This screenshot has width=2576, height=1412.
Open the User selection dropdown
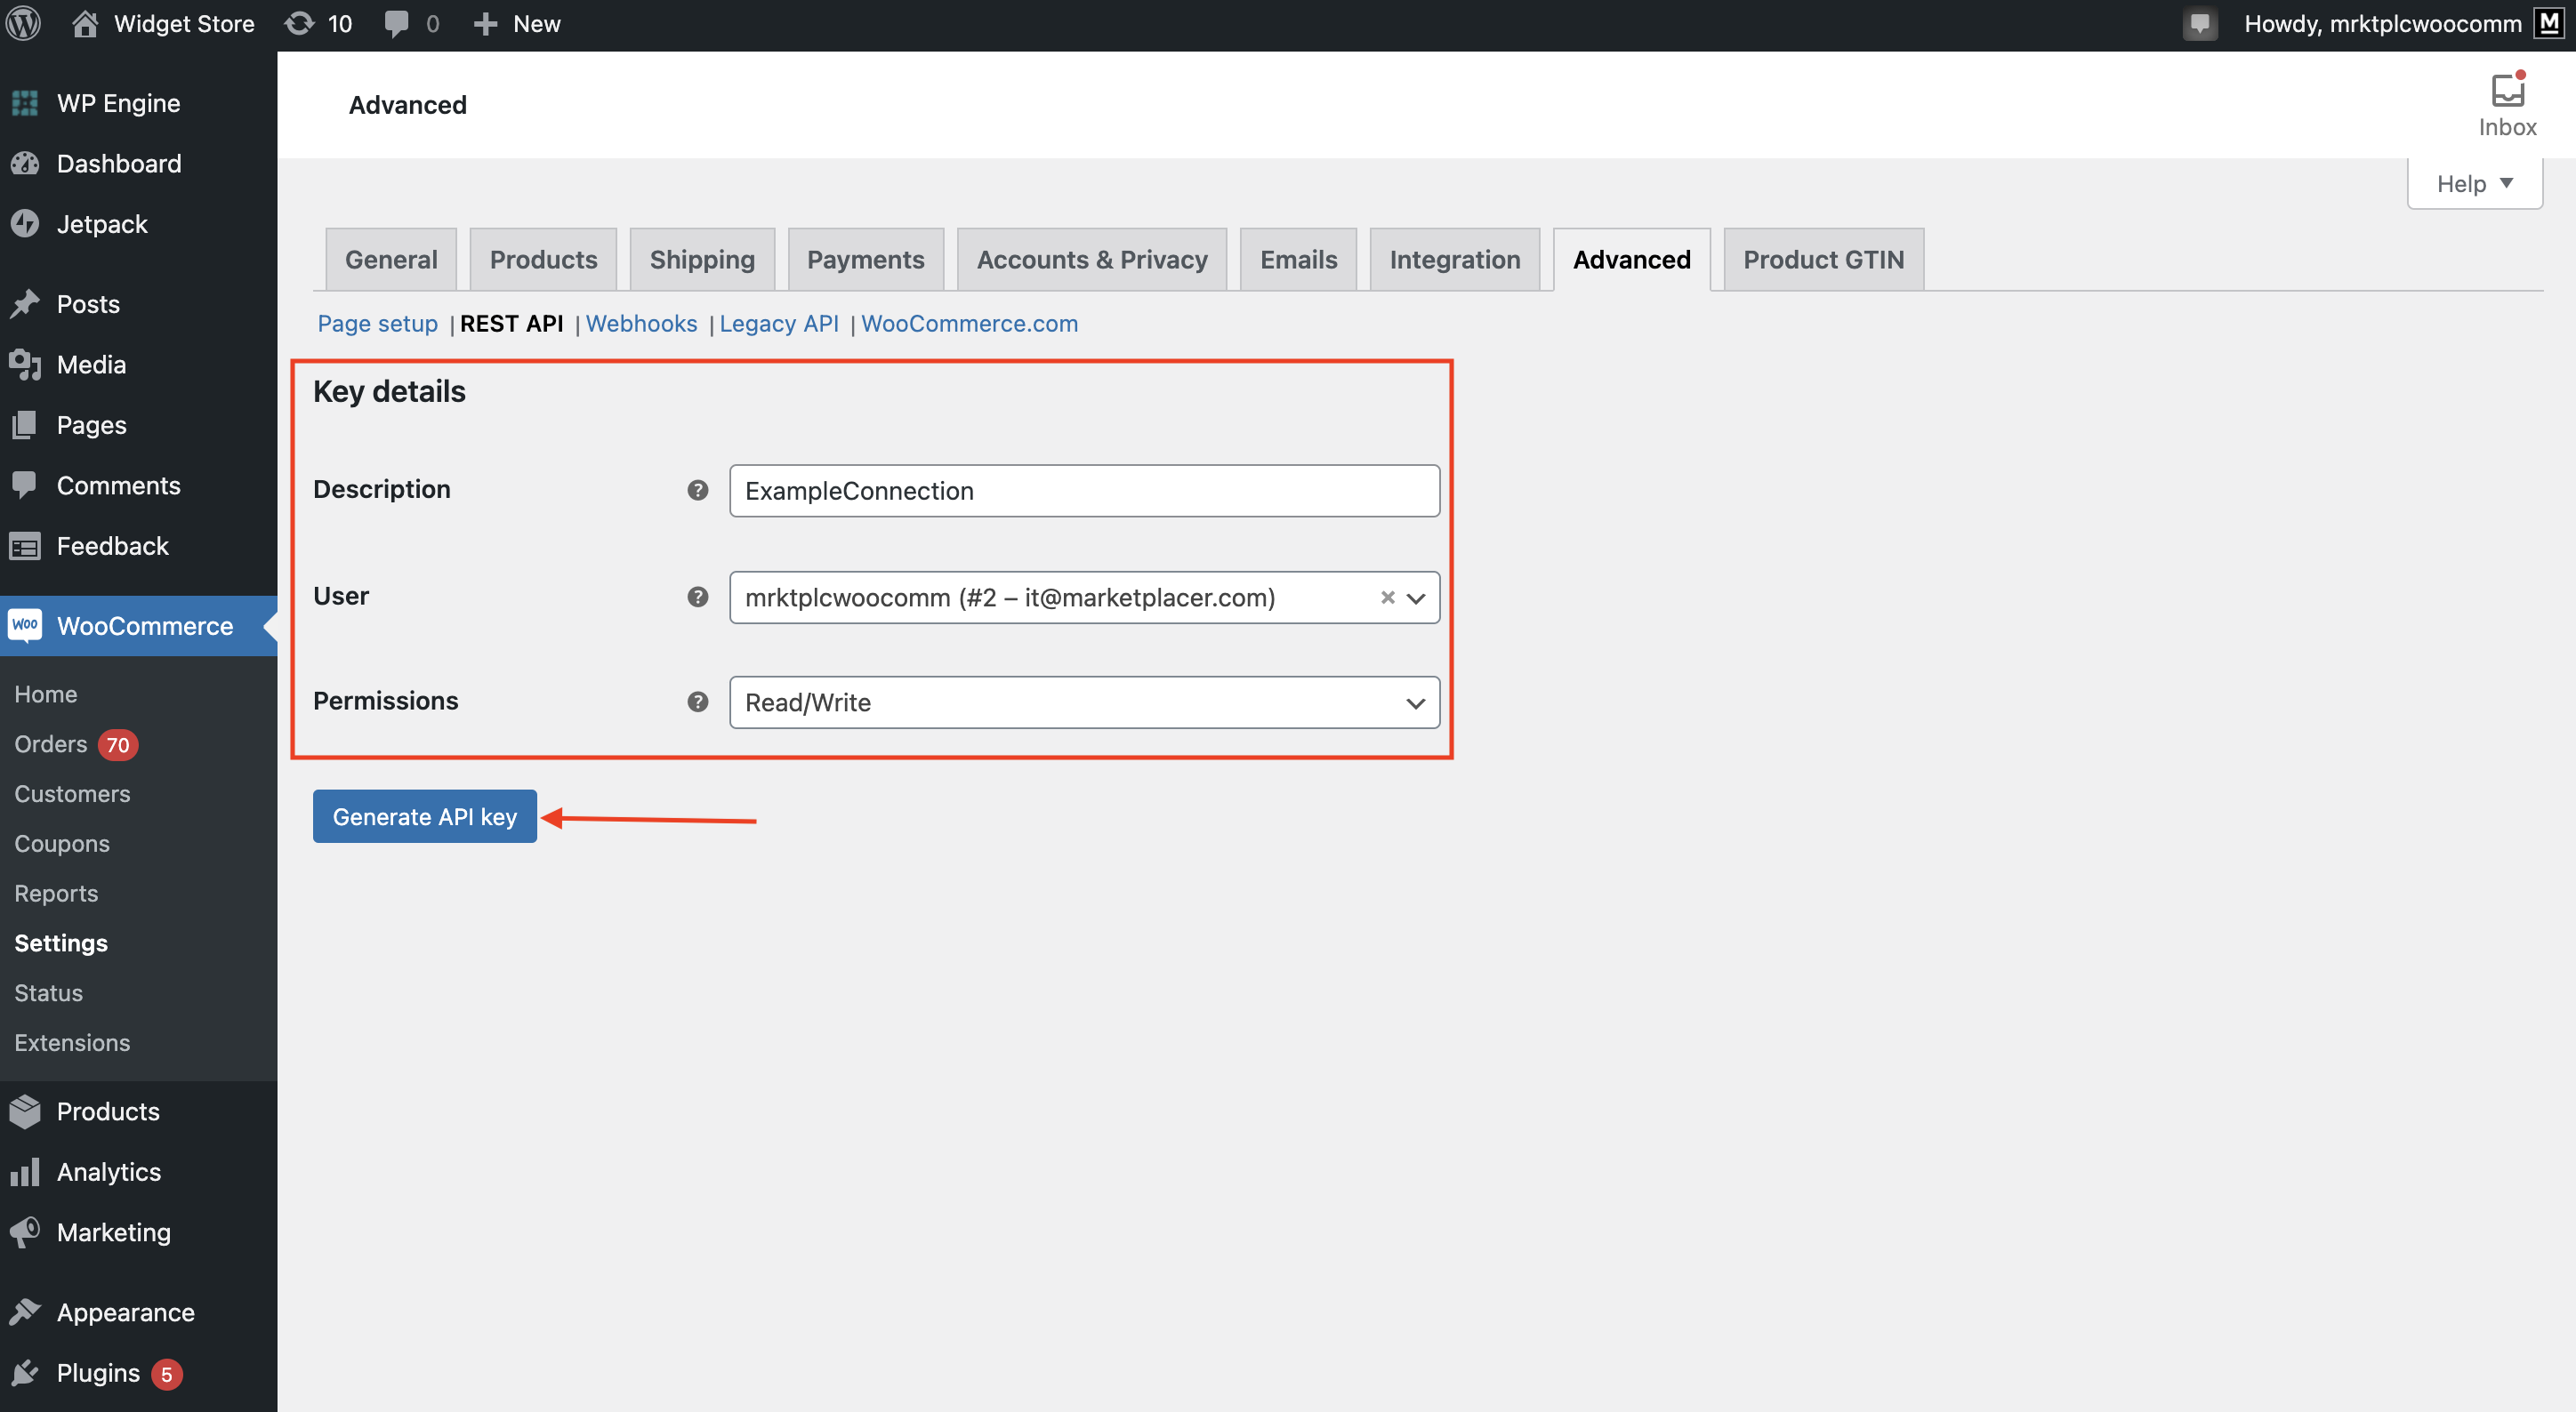(1084, 598)
